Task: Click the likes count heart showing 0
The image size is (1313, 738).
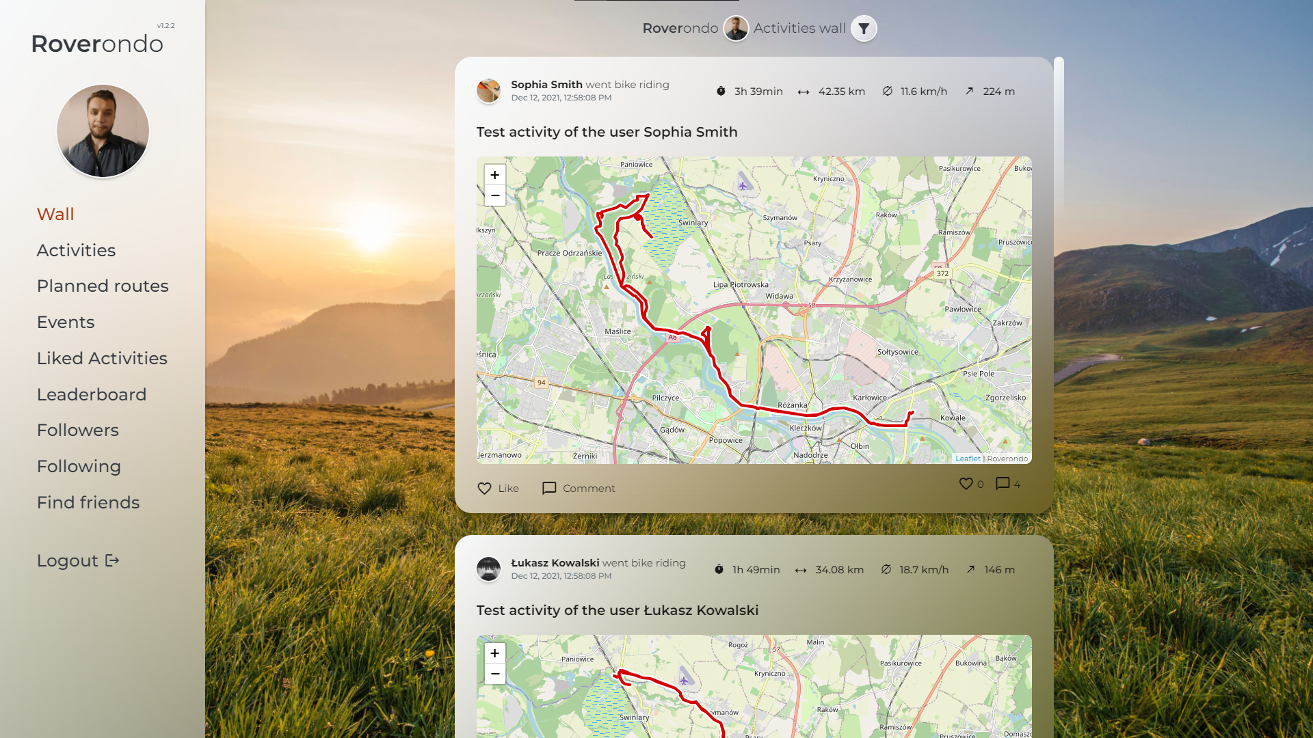Action: point(966,484)
